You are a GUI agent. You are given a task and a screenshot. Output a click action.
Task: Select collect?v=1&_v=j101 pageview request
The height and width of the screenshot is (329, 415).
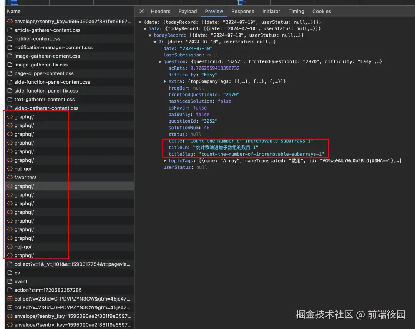[69, 264]
